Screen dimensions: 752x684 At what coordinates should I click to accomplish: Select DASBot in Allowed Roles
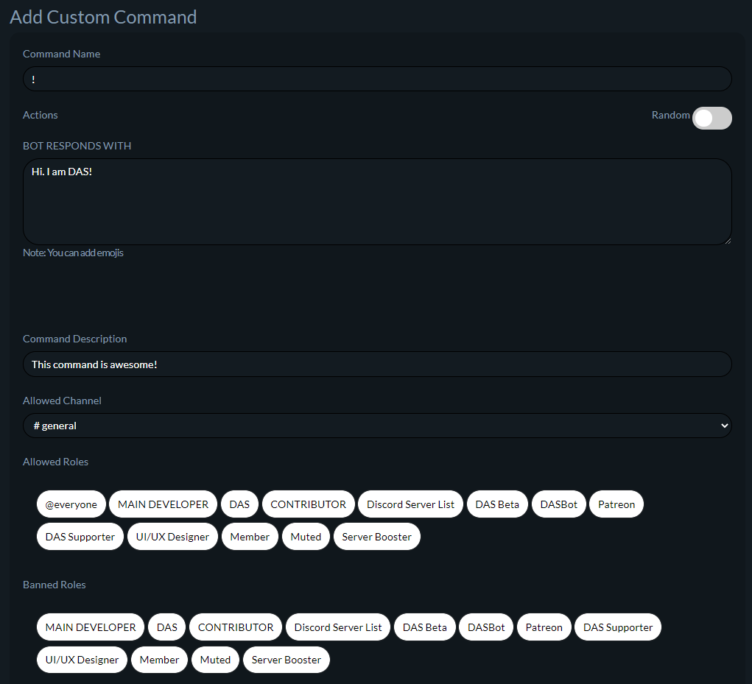[559, 504]
